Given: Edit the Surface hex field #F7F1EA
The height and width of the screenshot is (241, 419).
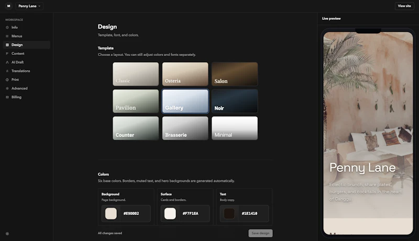Looking at the screenshot, I should (191, 213).
